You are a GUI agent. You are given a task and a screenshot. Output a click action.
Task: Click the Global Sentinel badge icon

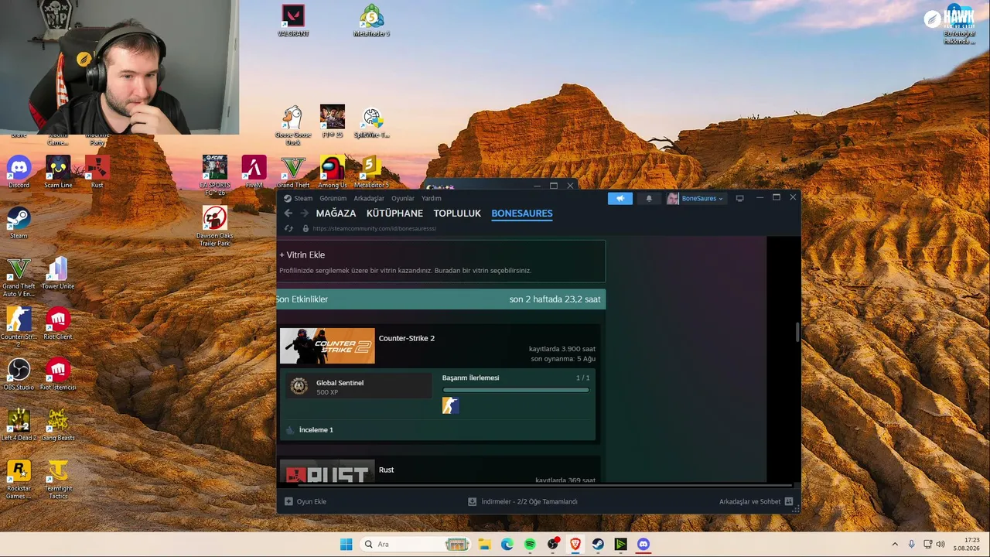(299, 386)
